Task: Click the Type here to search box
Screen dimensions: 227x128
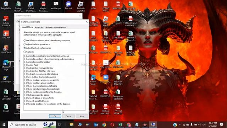Action: click(x=32, y=125)
